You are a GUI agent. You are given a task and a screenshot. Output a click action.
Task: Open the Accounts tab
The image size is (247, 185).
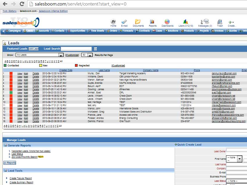(x=42, y=31)
